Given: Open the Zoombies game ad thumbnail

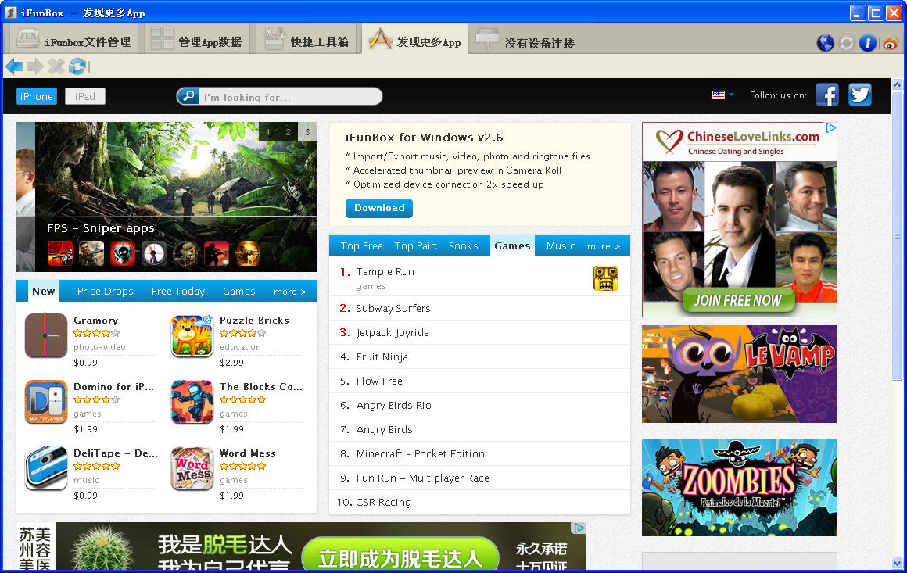Looking at the screenshot, I should click(x=739, y=488).
